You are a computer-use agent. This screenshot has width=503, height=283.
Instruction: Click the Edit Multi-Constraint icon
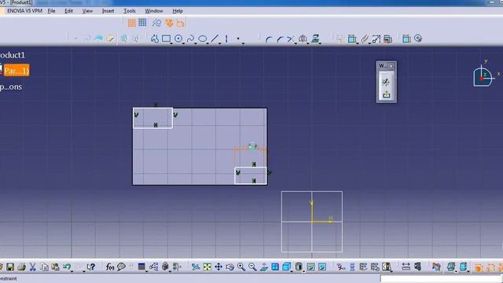point(387,39)
